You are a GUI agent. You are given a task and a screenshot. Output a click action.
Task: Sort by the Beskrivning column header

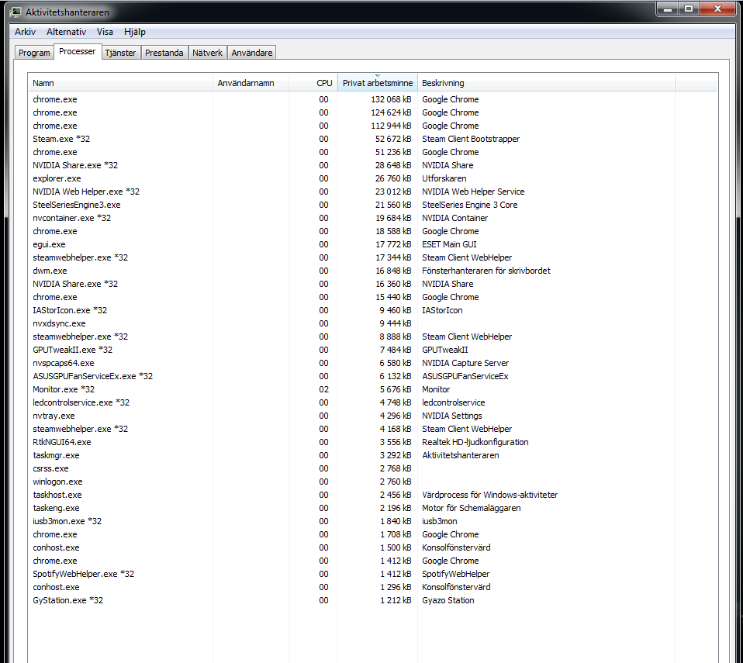(x=546, y=83)
